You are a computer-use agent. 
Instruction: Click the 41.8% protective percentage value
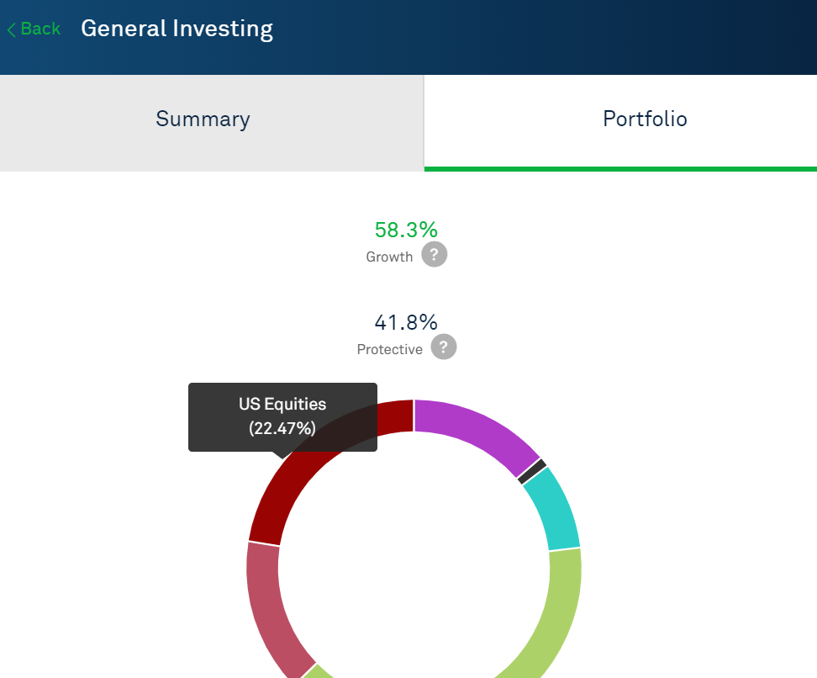pos(406,322)
